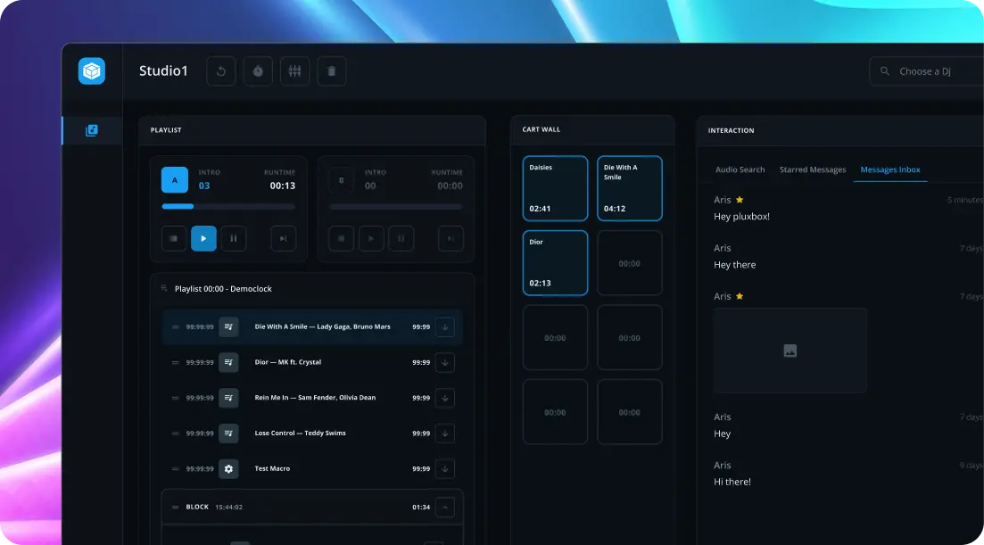Open the mixer faders tool
984x545 pixels.
(295, 71)
